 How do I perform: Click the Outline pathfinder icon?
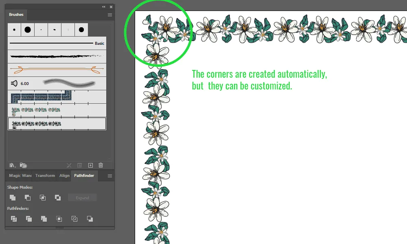click(74, 219)
